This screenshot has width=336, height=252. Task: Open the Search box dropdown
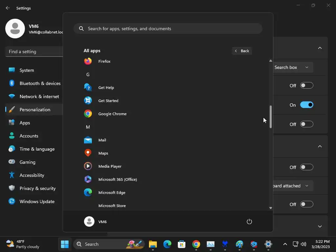point(293,67)
